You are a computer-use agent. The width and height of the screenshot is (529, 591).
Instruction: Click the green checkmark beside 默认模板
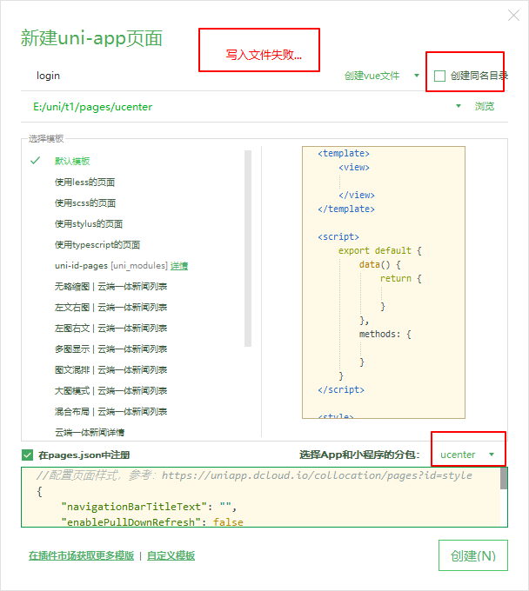[x=35, y=161]
